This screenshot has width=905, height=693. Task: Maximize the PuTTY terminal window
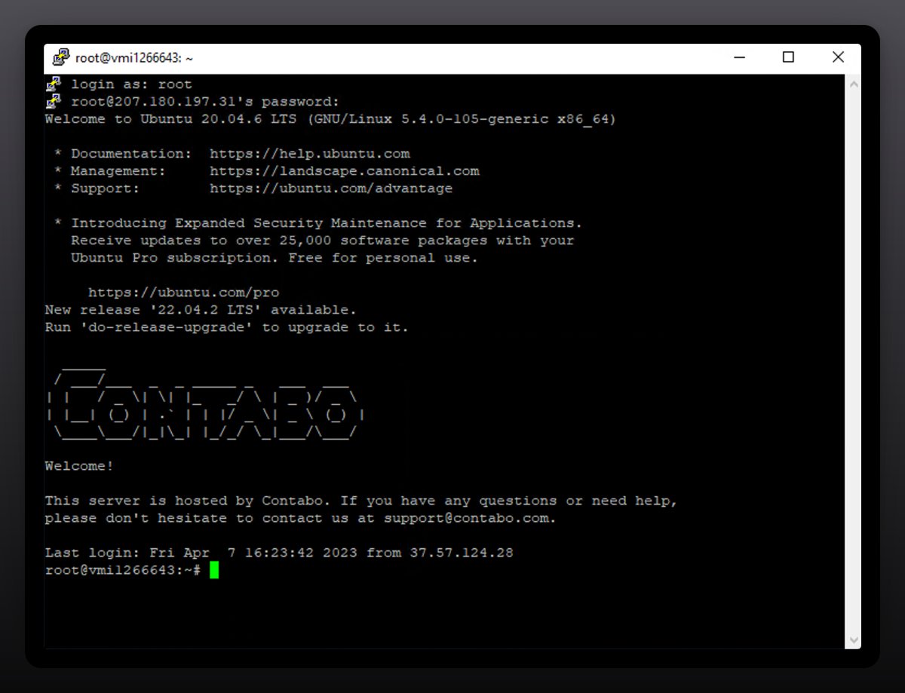tap(788, 57)
